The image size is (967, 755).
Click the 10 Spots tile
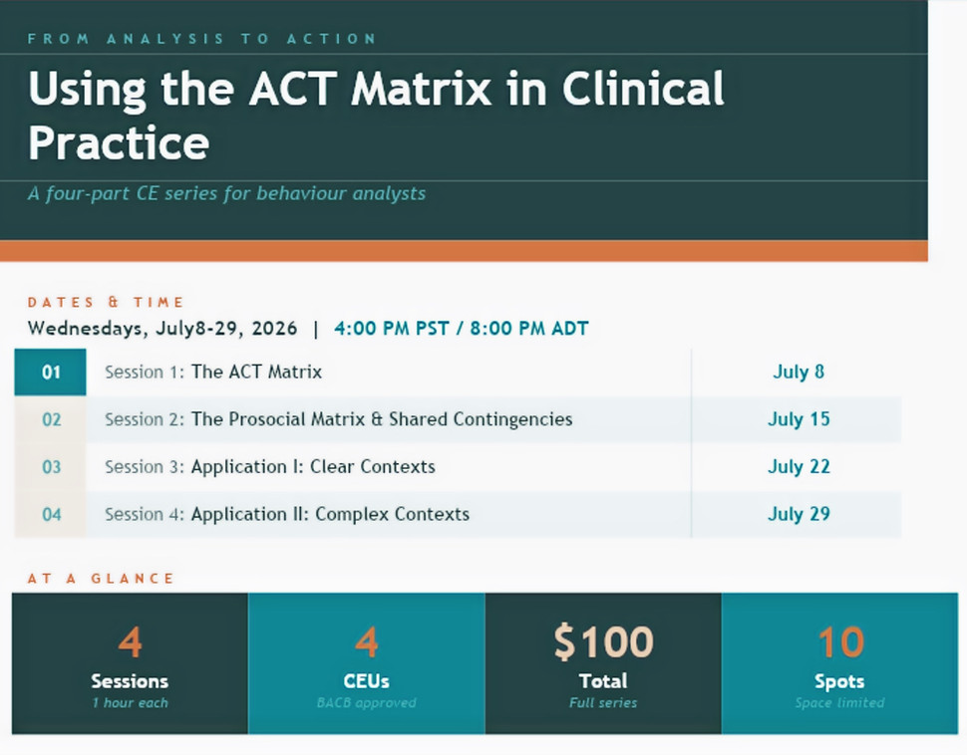[x=839, y=663]
